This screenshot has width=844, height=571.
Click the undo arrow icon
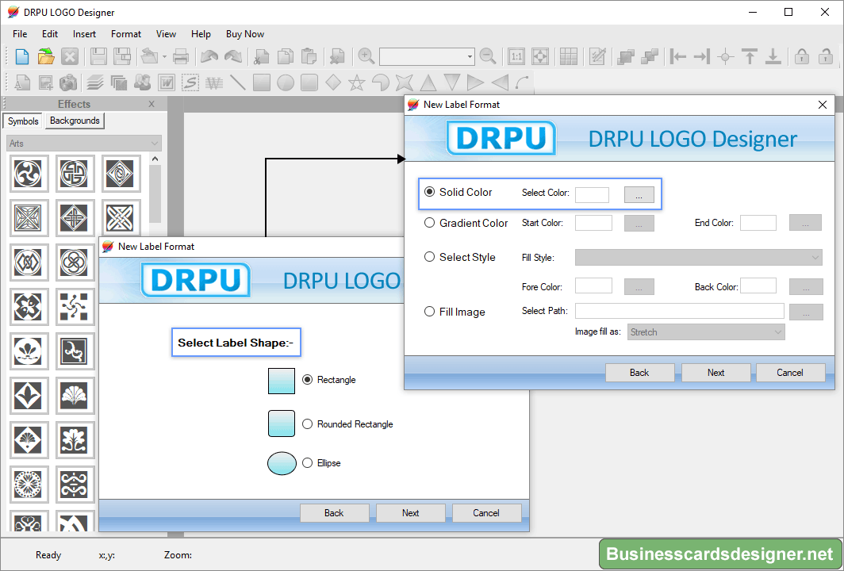(x=209, y=56)
